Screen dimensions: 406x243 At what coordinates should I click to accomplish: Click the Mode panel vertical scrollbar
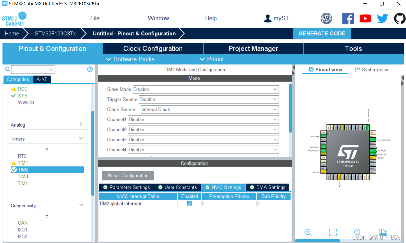(x=290, y=108)
